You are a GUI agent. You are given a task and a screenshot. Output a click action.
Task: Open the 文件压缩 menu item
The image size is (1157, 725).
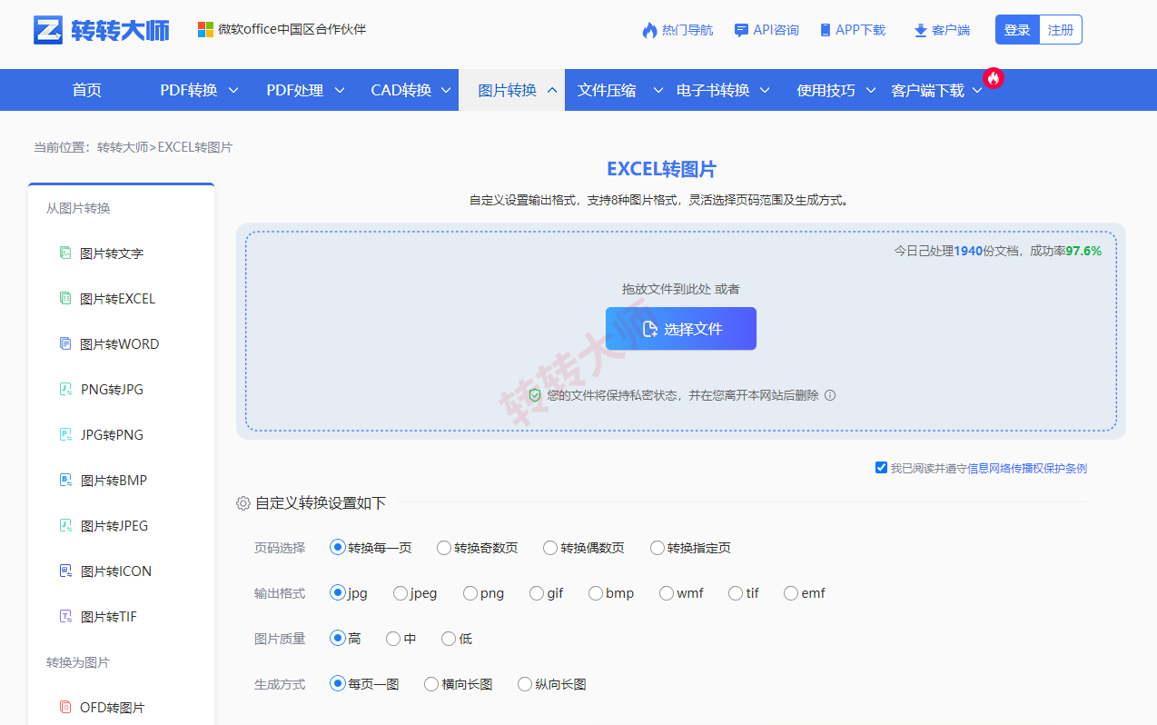(607, 90)
